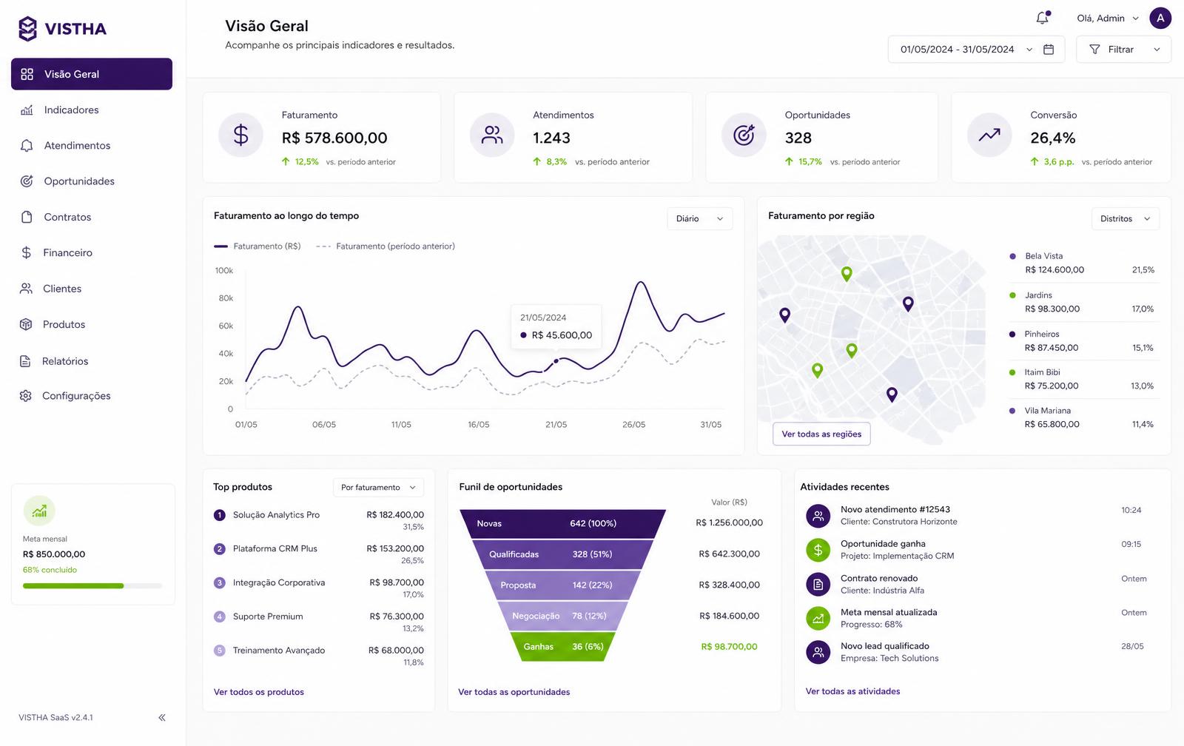
Task: Click the Novo atendimento #12543 activity icon
Action: click(818, 516)
